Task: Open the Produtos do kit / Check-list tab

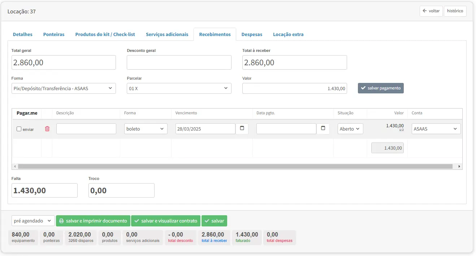Action: tap(105, 35)
